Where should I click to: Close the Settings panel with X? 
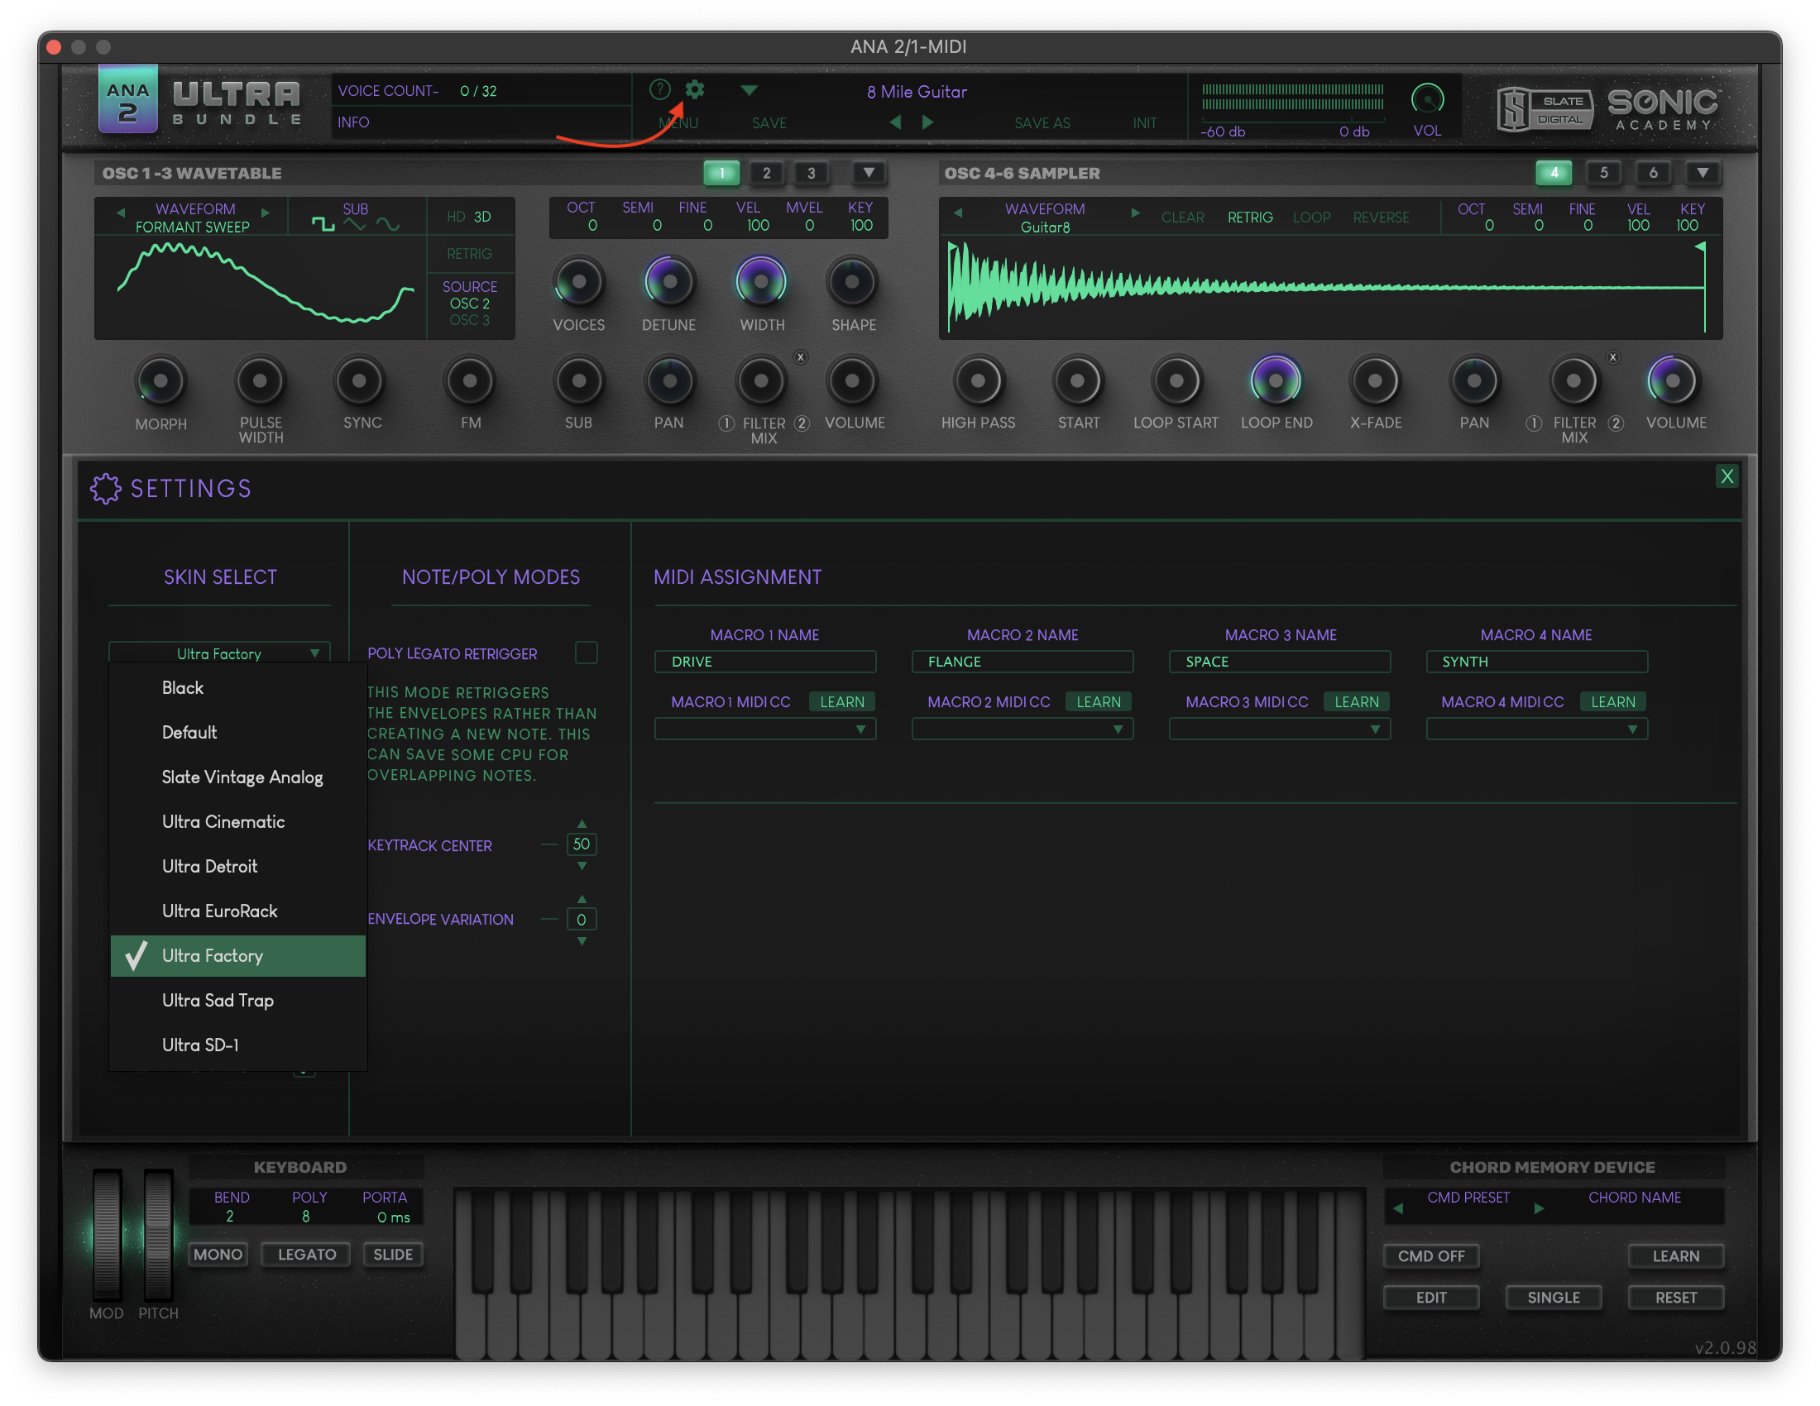pyautogui.click(x=1727, y=476)
